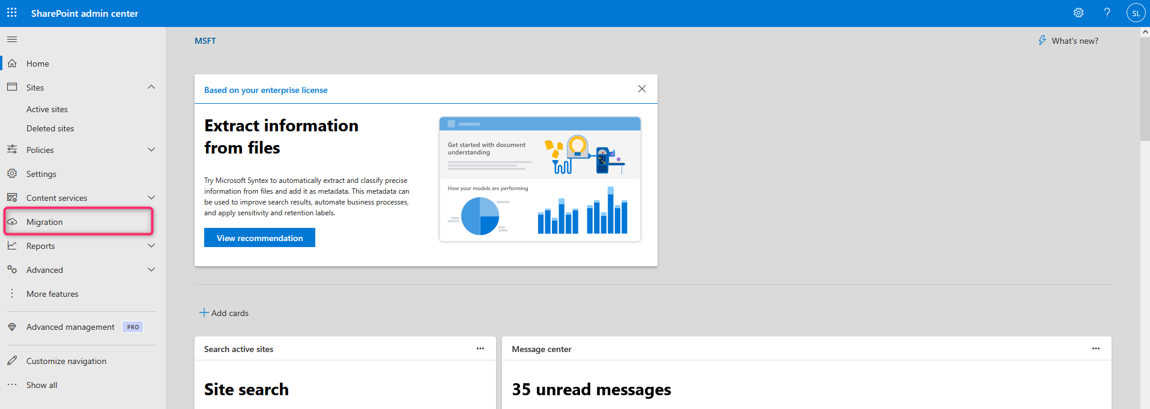
Task: Click the Content services icon
Action: pos(12,197)
